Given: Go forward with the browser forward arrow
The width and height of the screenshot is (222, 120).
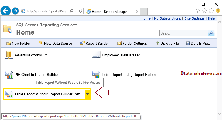Looking at the screenshot, I should (15, 11).
